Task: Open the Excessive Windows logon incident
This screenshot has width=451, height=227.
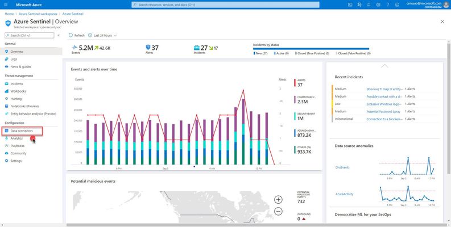Action: 385,104
